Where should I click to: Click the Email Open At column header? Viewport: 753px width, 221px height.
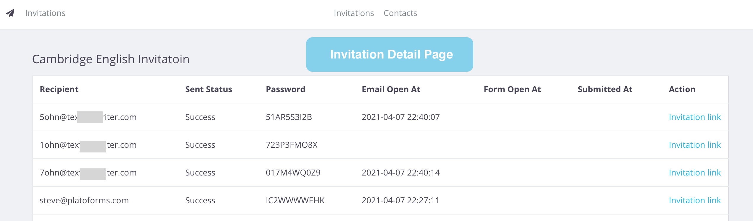391,89
